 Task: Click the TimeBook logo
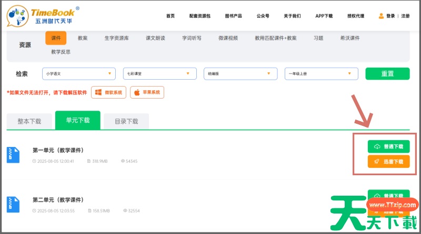pos(43,16)
